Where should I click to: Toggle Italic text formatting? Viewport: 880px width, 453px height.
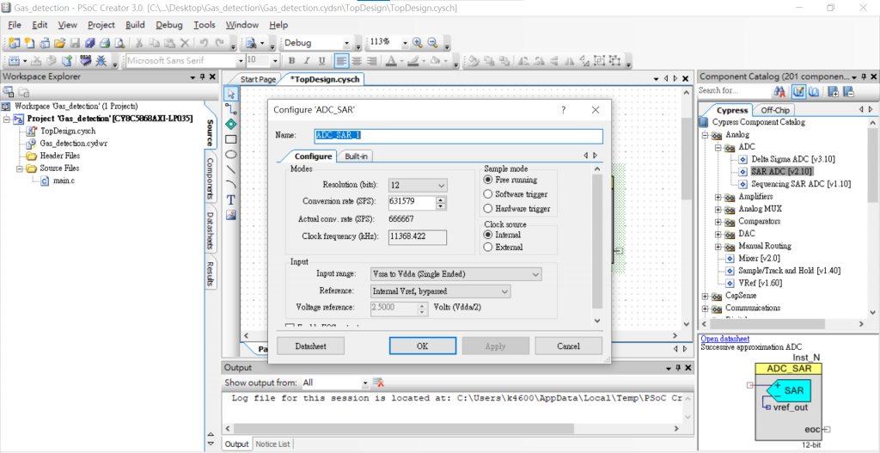coord(307,61)
